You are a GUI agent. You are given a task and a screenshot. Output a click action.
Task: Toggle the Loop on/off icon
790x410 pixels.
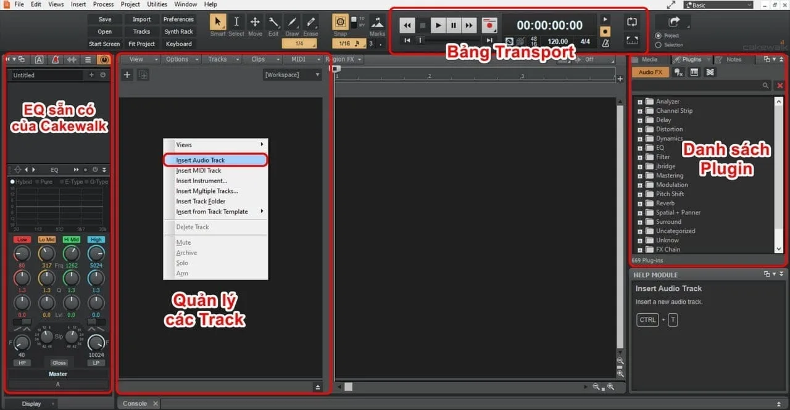point(631,22)
